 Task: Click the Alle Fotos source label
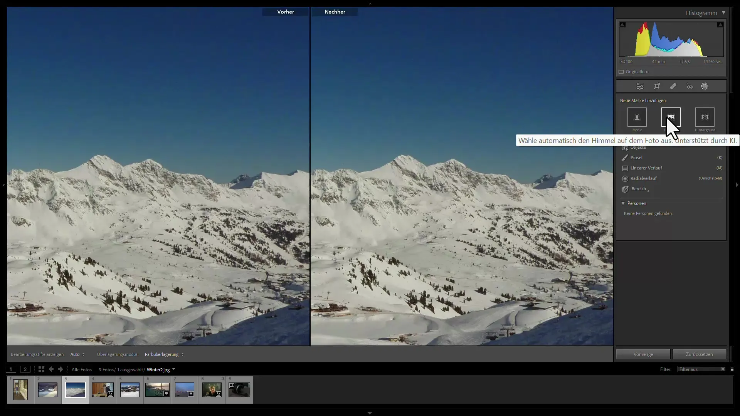[x=82, y=370]
